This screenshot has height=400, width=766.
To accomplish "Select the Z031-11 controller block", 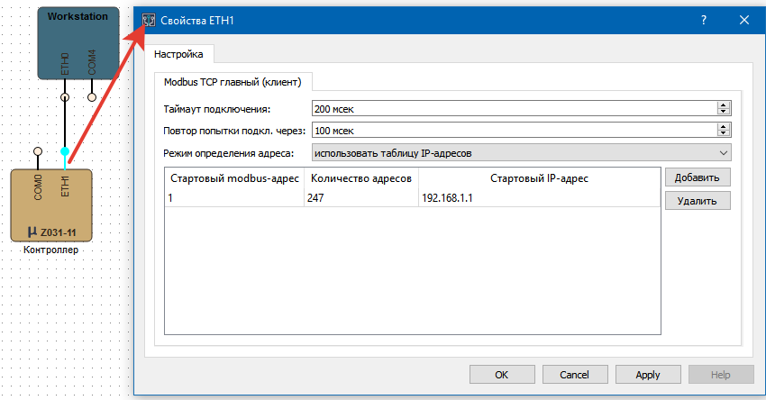I will [51, 205].
